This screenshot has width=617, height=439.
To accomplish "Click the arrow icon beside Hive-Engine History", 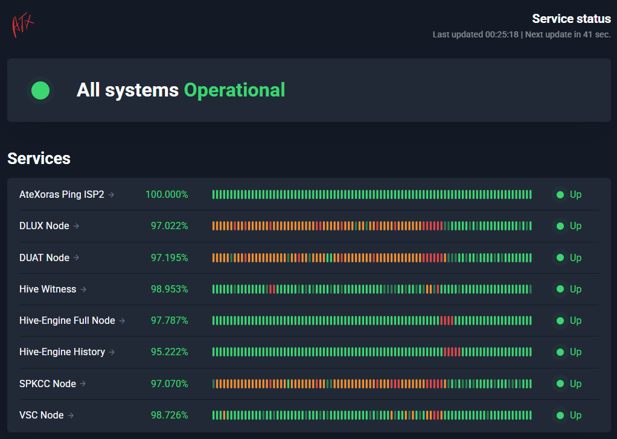I will pos(112,352).
